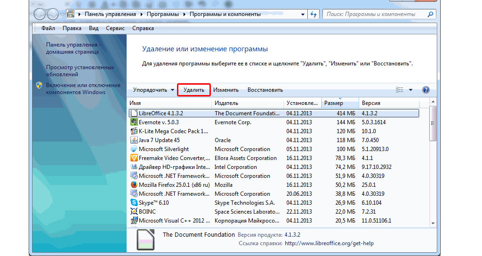
Task: Open the Сервис menu
Action: click(115, 28)
